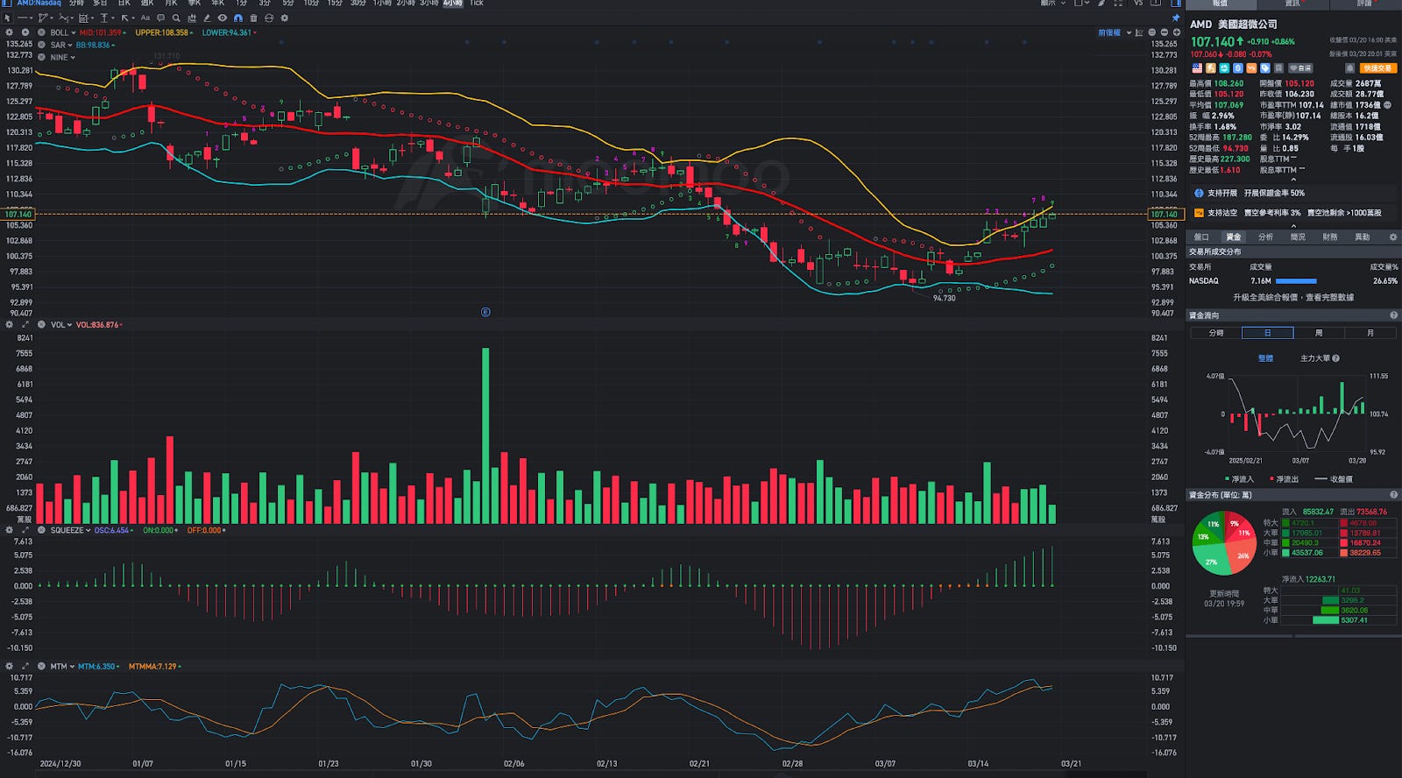
Task: Select the highlighter pen tool
Action: [207, 18]
